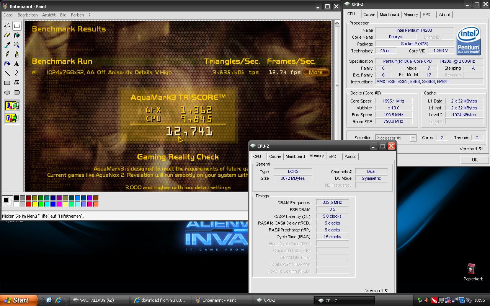Switch to Cache tab in front CPU-Z window
The width and height of the screenshot is (490, 306).
click(275, 156)
